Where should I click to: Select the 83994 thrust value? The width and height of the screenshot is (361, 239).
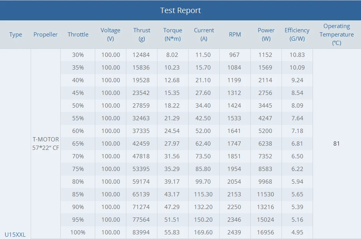click(142, 232)
